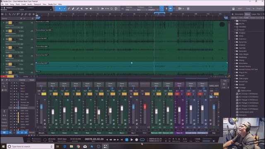Start playback with the transport play button
This screenshot has width=265, height=149.
click(132, 140)
